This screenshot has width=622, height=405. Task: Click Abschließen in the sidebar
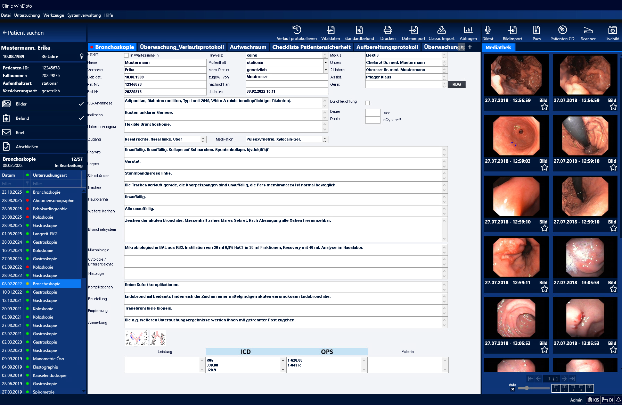27,147
